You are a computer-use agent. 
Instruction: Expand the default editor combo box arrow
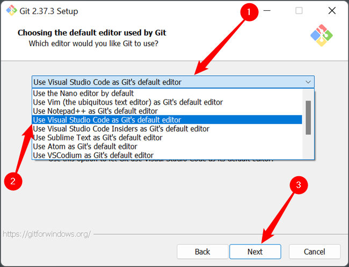[308, 82]
